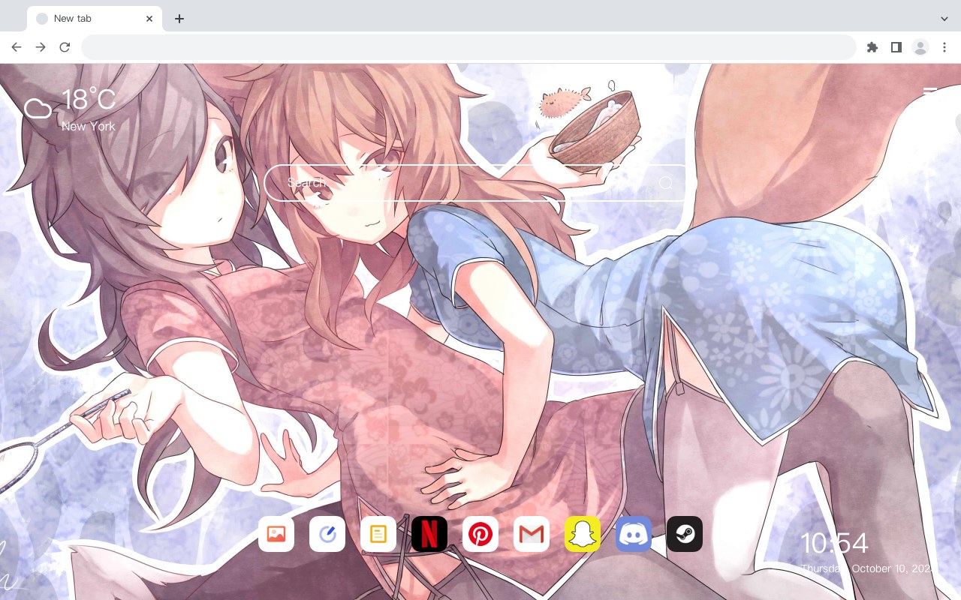Open a new tab with plus button
This screenshot has width=961, height=600.
click(179, 19)
